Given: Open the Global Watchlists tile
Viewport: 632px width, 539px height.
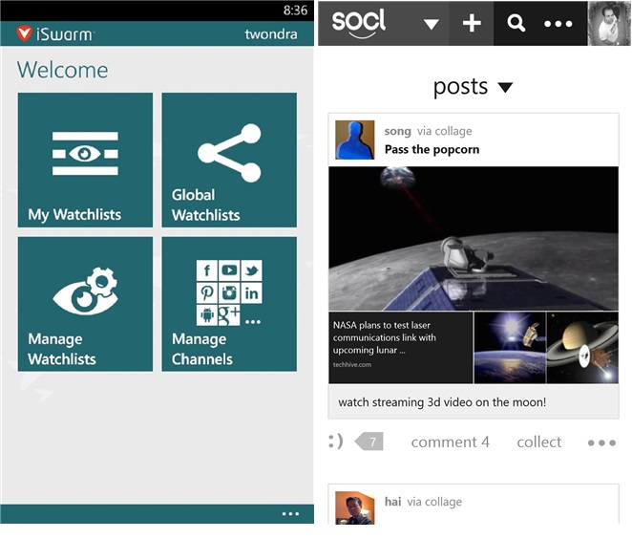Looking at the screenshot, I should coord(229,161).
